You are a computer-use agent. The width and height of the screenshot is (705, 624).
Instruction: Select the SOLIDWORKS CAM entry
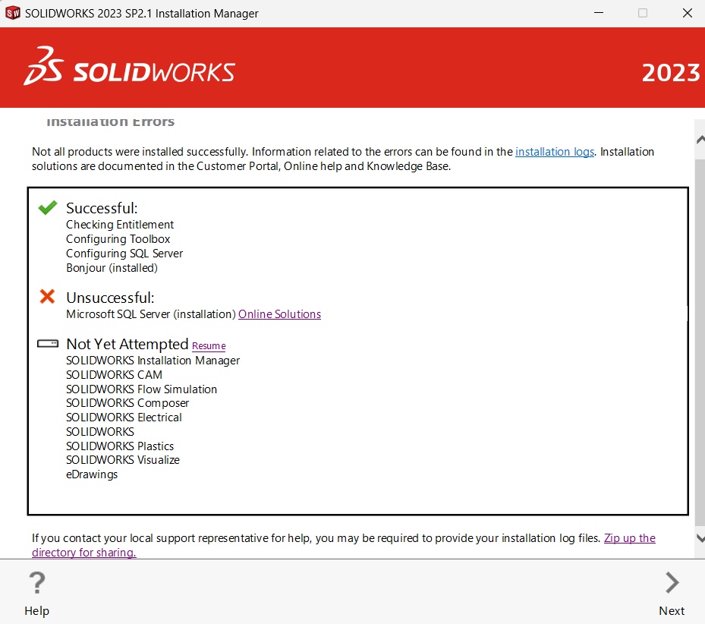point(114,375)
